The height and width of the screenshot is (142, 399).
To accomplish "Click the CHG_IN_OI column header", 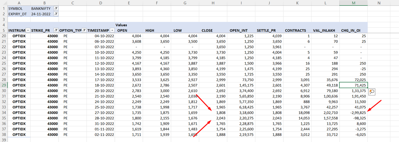I will tap(351, 30).
